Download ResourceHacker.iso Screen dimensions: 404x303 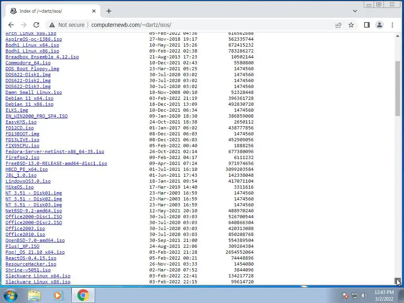[31, 264]
